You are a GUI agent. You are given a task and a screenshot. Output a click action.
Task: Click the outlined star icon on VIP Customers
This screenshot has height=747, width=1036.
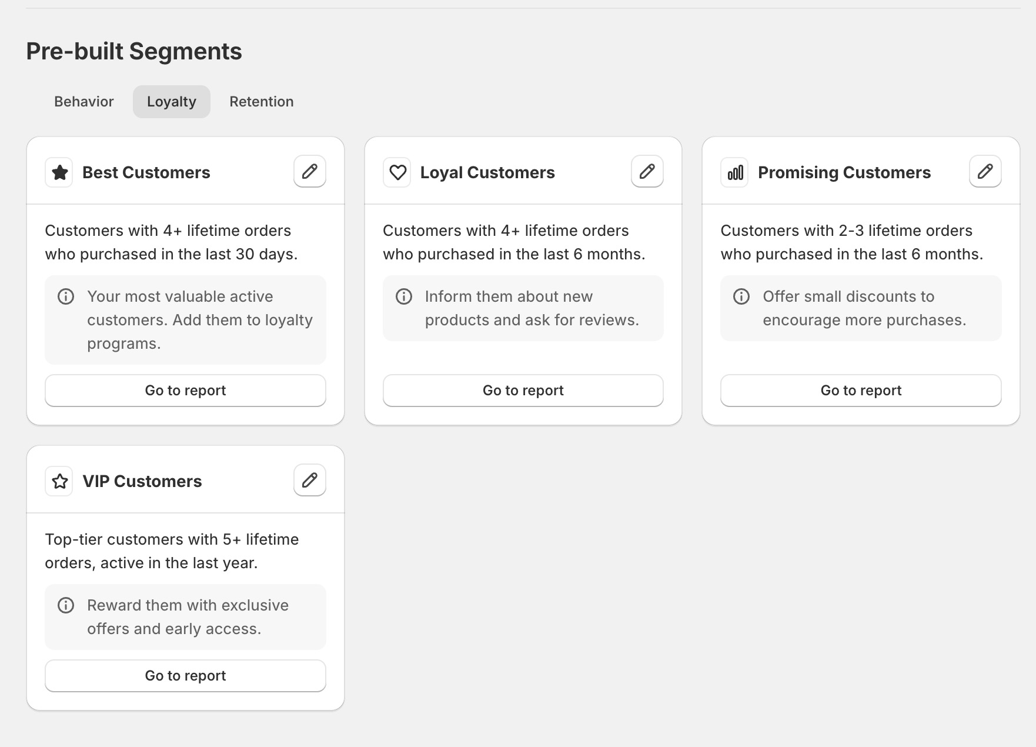click(x=59, y=481)
